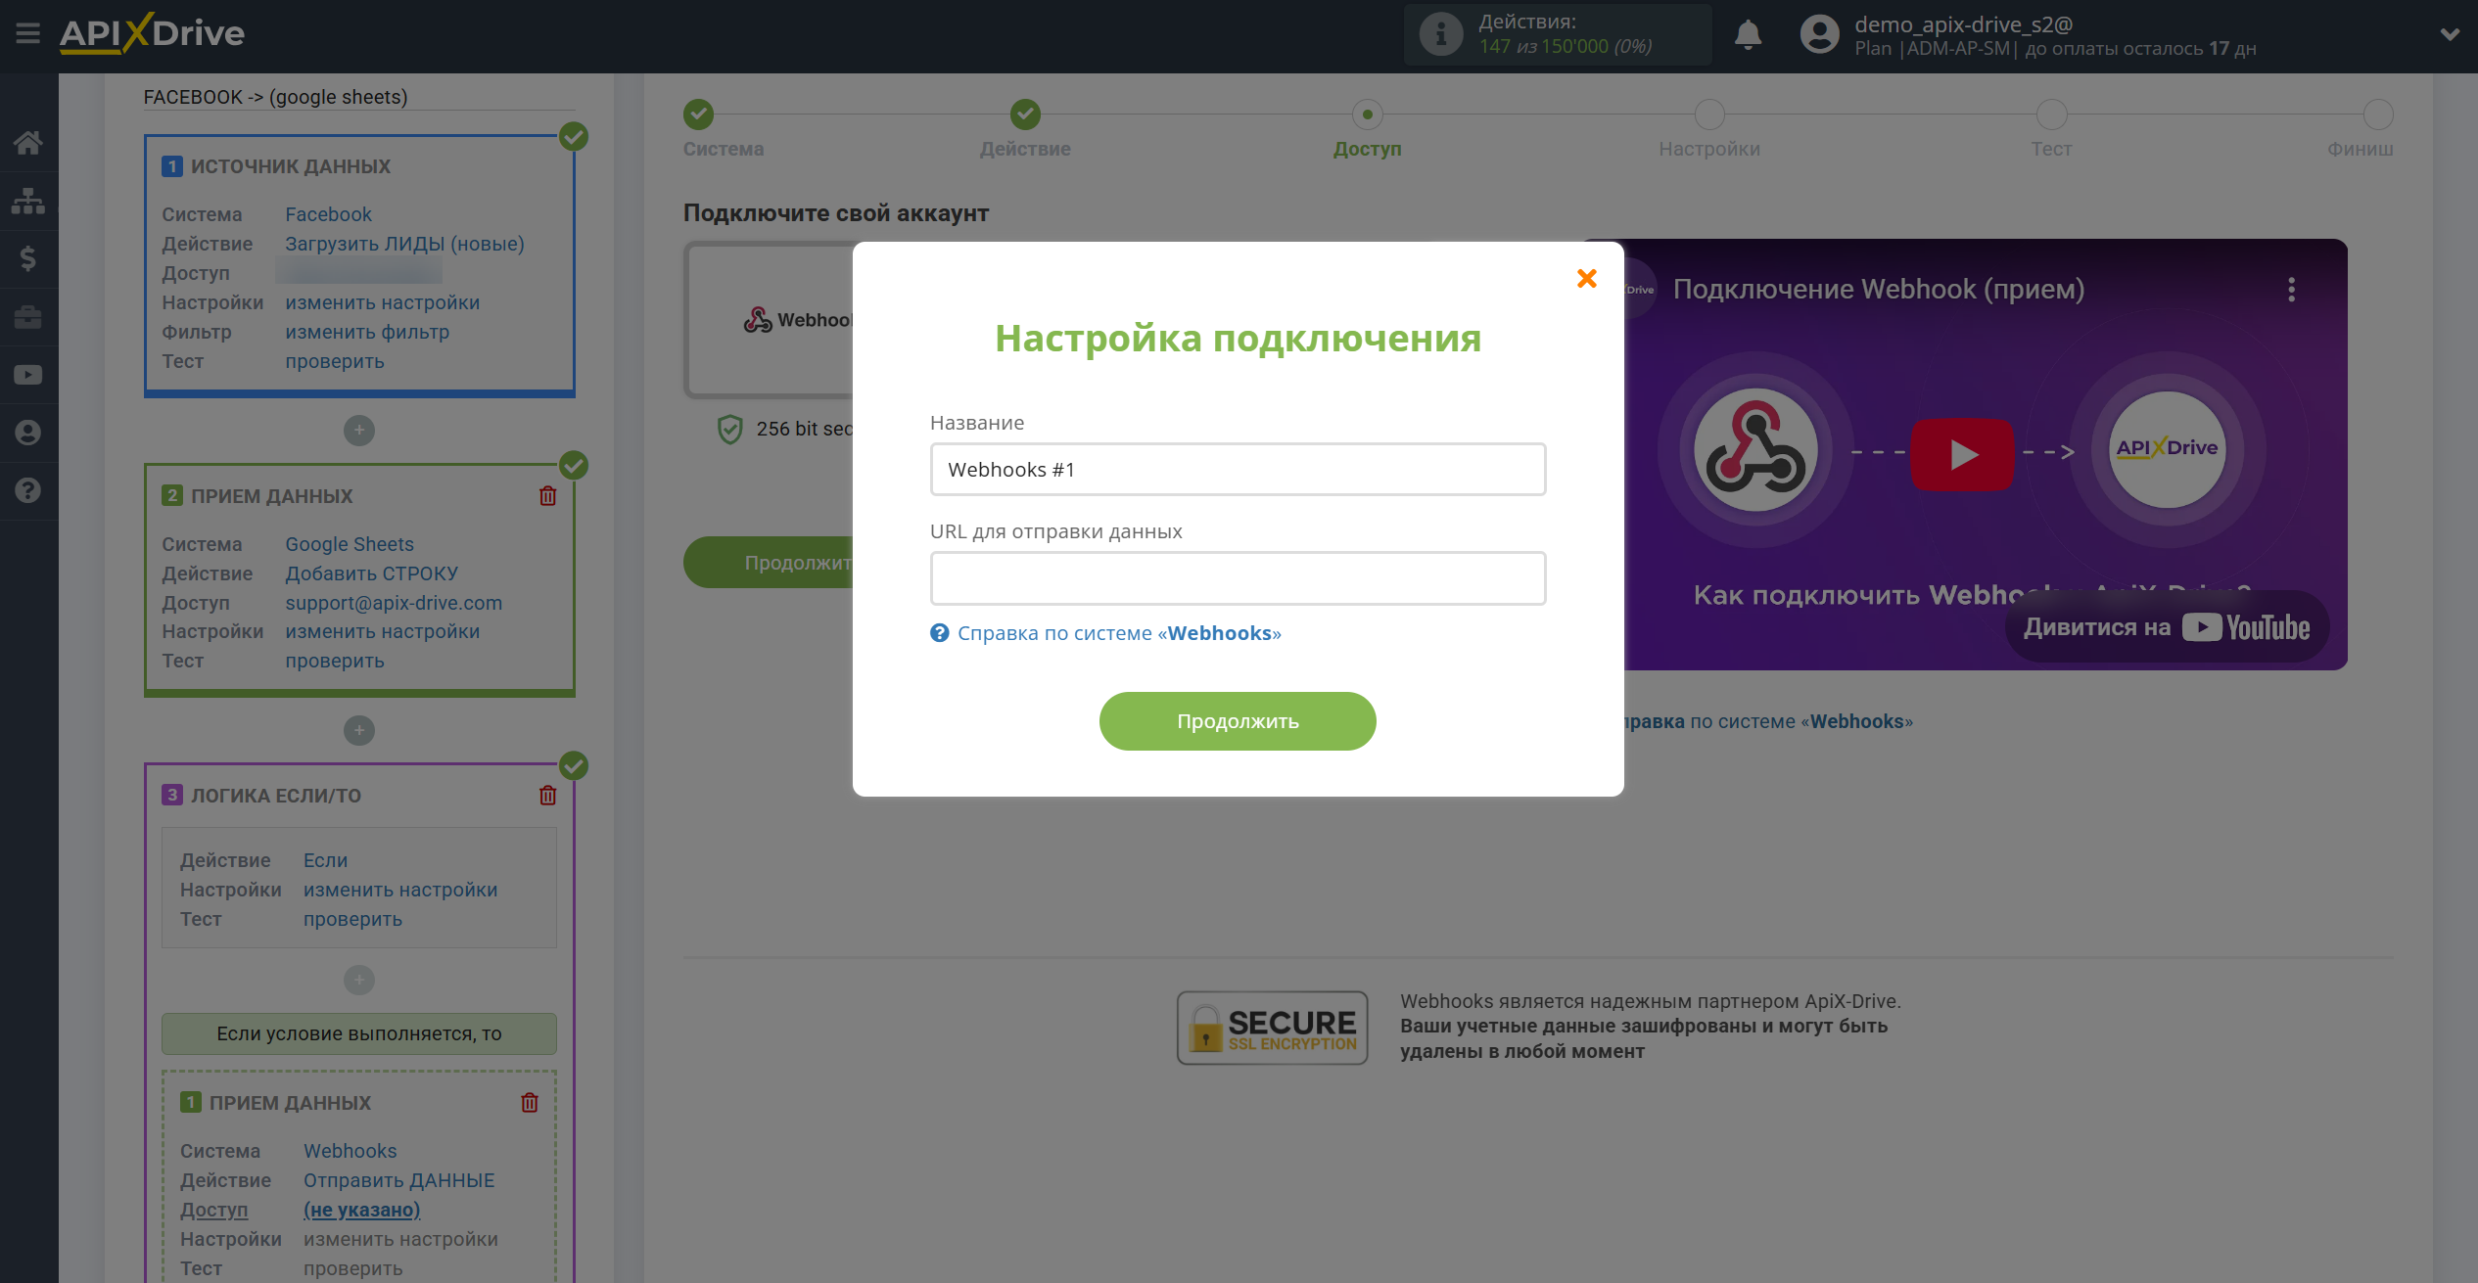Delete the ЛОГИКА ЕСЛИ/ТО block
Image resolution: width=2478 pixels, height=1283 pixels.
tap(547, 796)
